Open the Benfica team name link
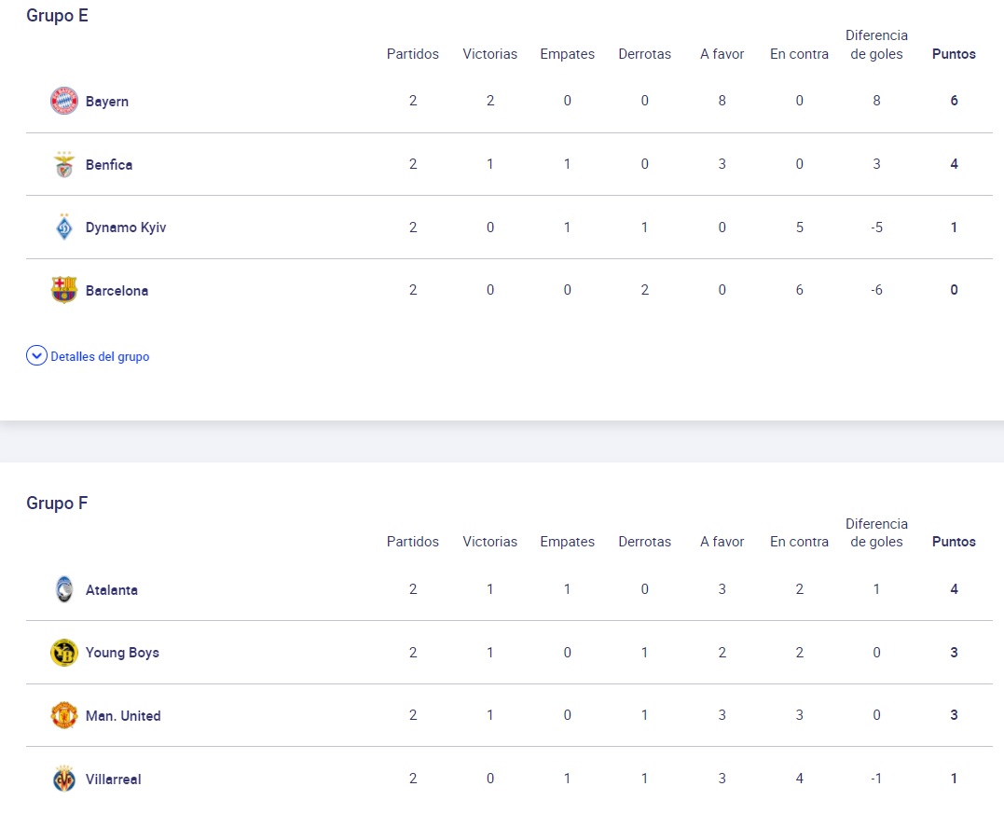Screen dimensions: 1004x814 [x=109, y=165]
